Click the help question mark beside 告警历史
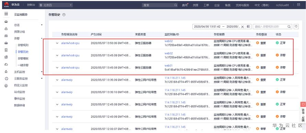 point(64,15)
